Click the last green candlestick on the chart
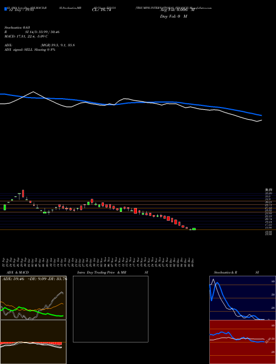The image size is (276, 364). pyautogui.click(x=194, y=229)
